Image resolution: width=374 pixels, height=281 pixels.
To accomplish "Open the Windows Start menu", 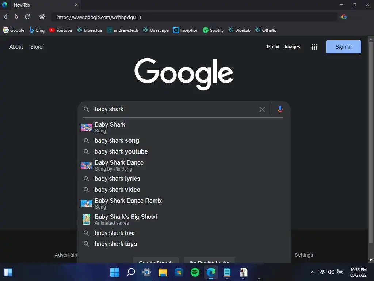I will tap(115, 272).
